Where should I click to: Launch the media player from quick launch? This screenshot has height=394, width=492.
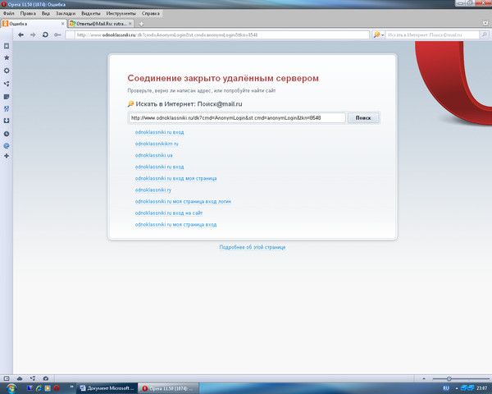pyautogui.click(x=48, y=388)
